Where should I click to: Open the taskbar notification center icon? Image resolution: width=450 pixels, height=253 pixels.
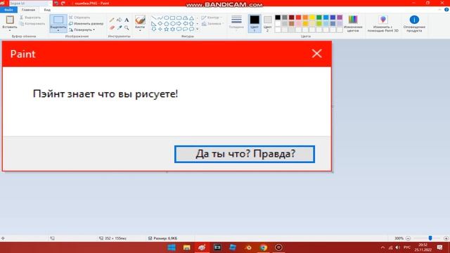point(439,247)
